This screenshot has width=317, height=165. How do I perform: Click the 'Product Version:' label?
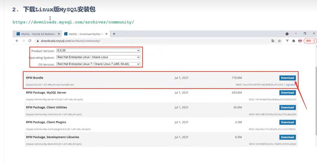43,51
